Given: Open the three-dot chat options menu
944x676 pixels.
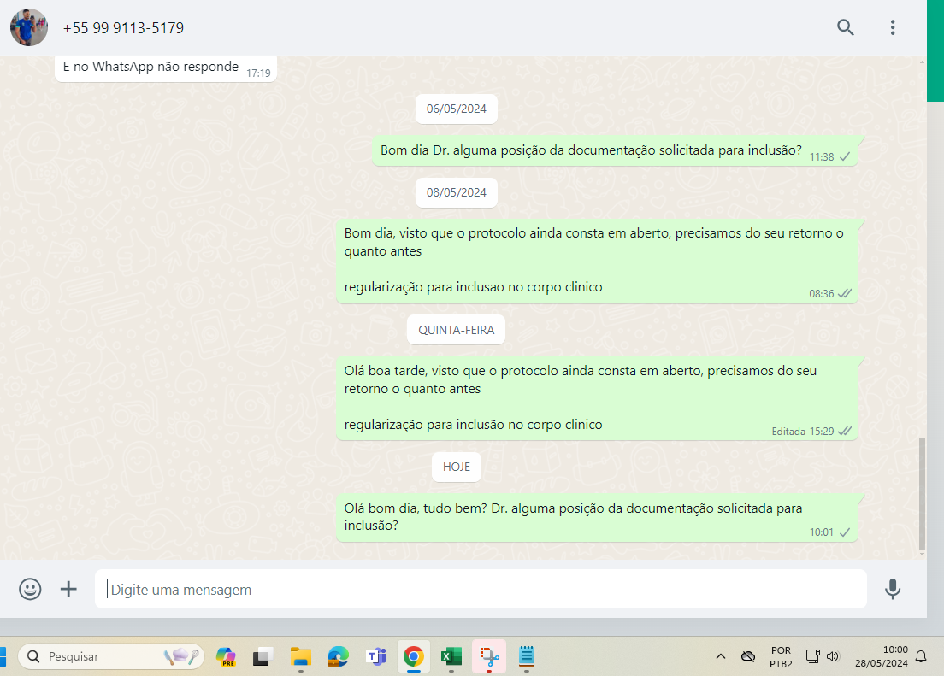Looking at the screenshot, I should 892,27.
